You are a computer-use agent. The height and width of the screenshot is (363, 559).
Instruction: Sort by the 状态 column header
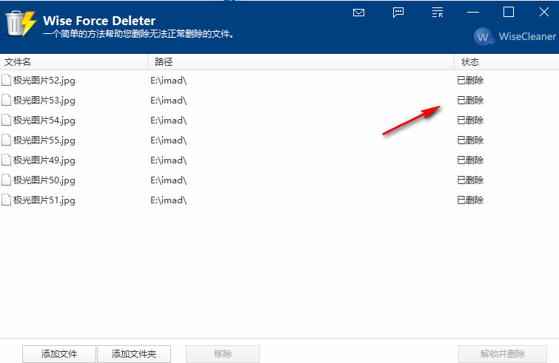tap(506, 62)
